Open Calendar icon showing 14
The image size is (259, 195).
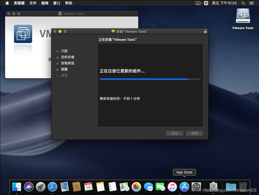pyautogui.click(x=88, y=187)
